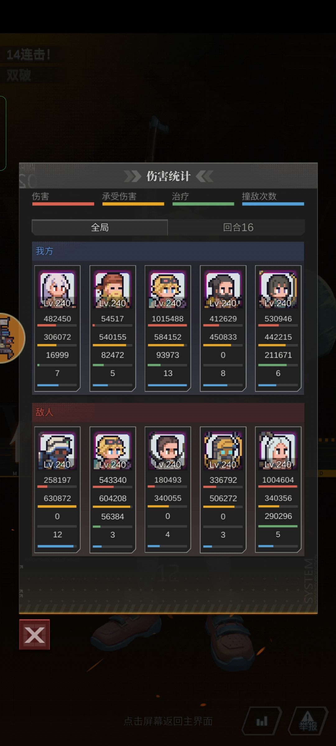Select ally dark-haired girl with 530946 damage

(278, 328)
